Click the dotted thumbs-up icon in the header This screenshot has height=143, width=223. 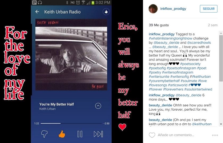click(x=106, y=12)
